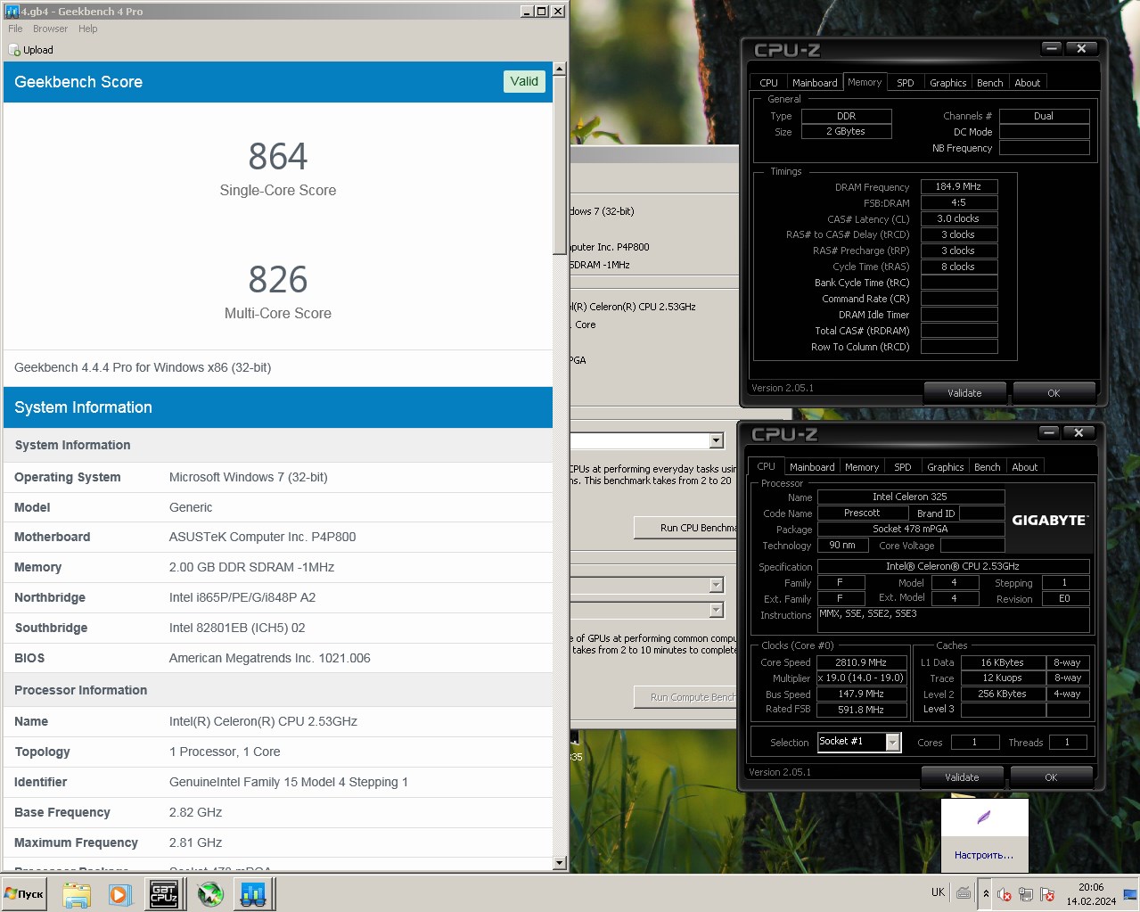This screenshot has height=912, width=1140.
Task: Click the Geekbench scrollbar down arrow
Action: pyautogui.click(x=560, y=863)
